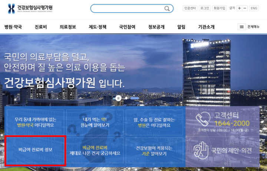Open 병원·약국 menu

pyautogui.click(x=13, y=27)
